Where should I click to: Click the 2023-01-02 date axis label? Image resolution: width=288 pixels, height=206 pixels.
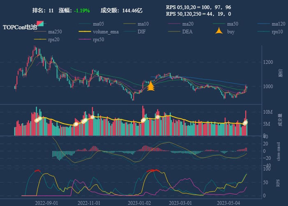[x=139, y=203]
